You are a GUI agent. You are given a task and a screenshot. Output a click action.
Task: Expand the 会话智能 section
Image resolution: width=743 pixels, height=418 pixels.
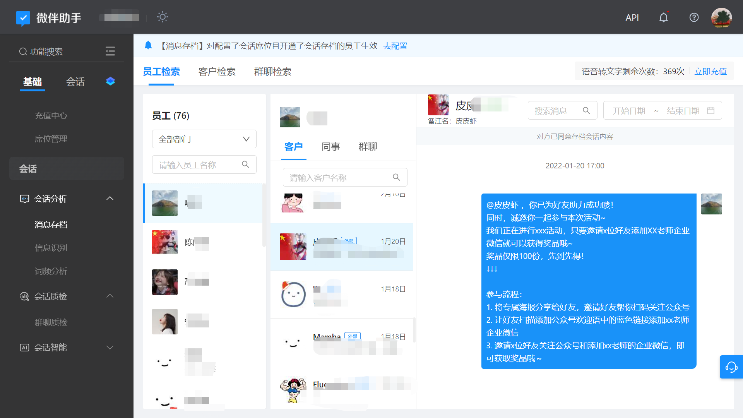(x=110, y=348)
